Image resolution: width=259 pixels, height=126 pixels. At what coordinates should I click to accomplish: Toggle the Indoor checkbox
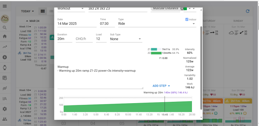[x=187, y=19]
